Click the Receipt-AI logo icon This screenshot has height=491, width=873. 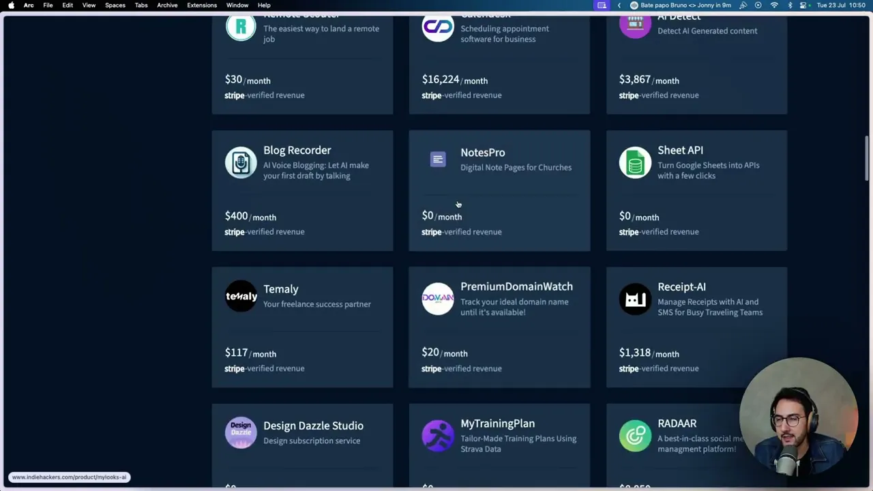(635, 299)
